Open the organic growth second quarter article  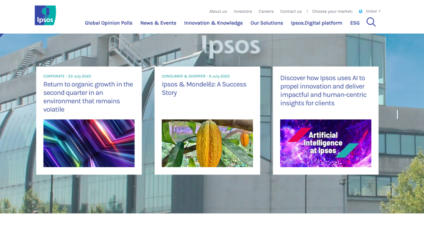(88, 97)
